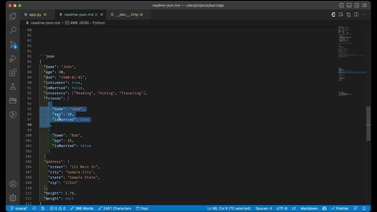The width and height of the screenshot is (377, 212).
Task: Click the Copilot status icon
Action: coord(325,208)
